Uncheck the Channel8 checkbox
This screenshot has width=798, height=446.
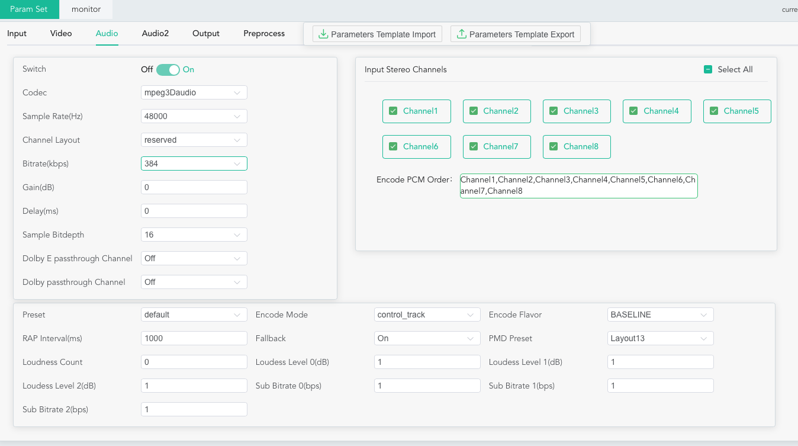554,146
